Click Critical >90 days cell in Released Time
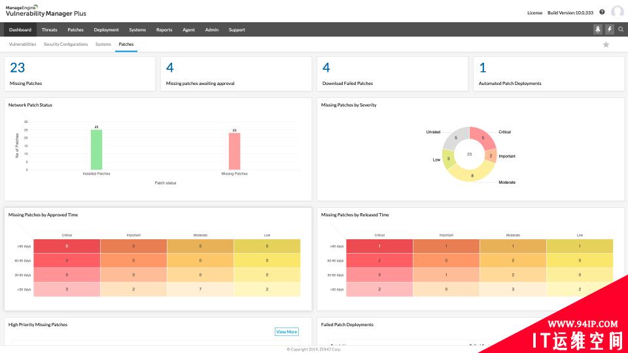 379,246
